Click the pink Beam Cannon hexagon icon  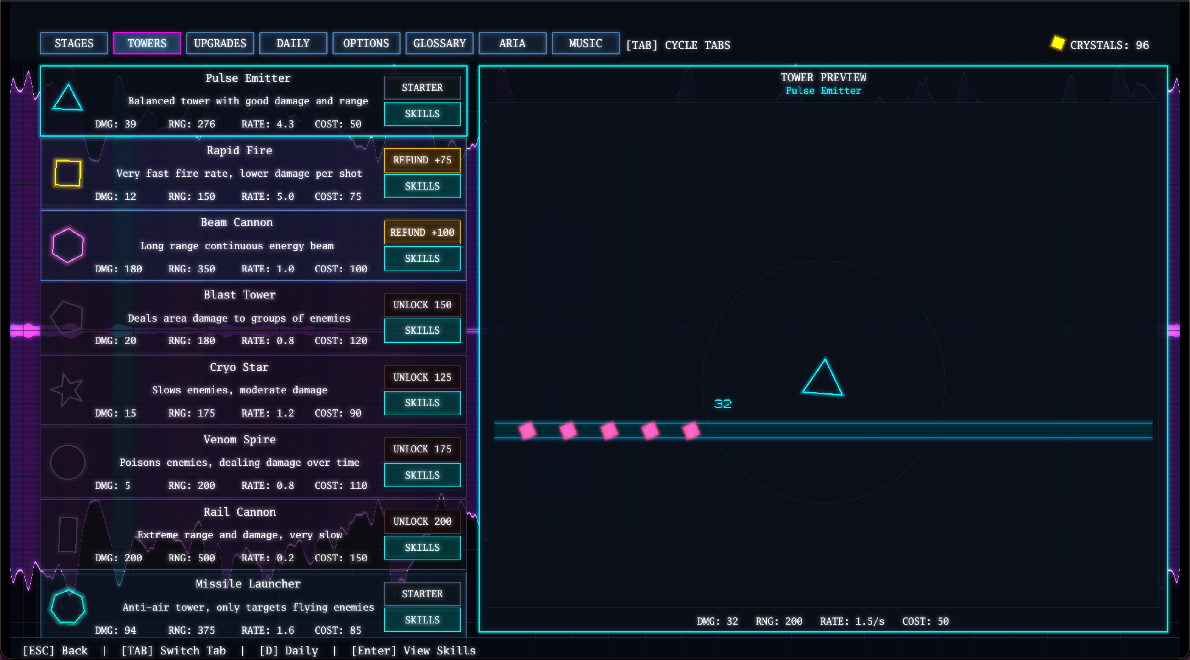pos(67,245)
